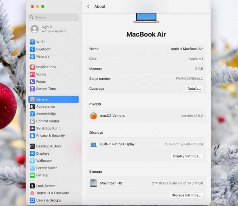Click the Built-in Retina Display laptop icon

pos(93,145)
